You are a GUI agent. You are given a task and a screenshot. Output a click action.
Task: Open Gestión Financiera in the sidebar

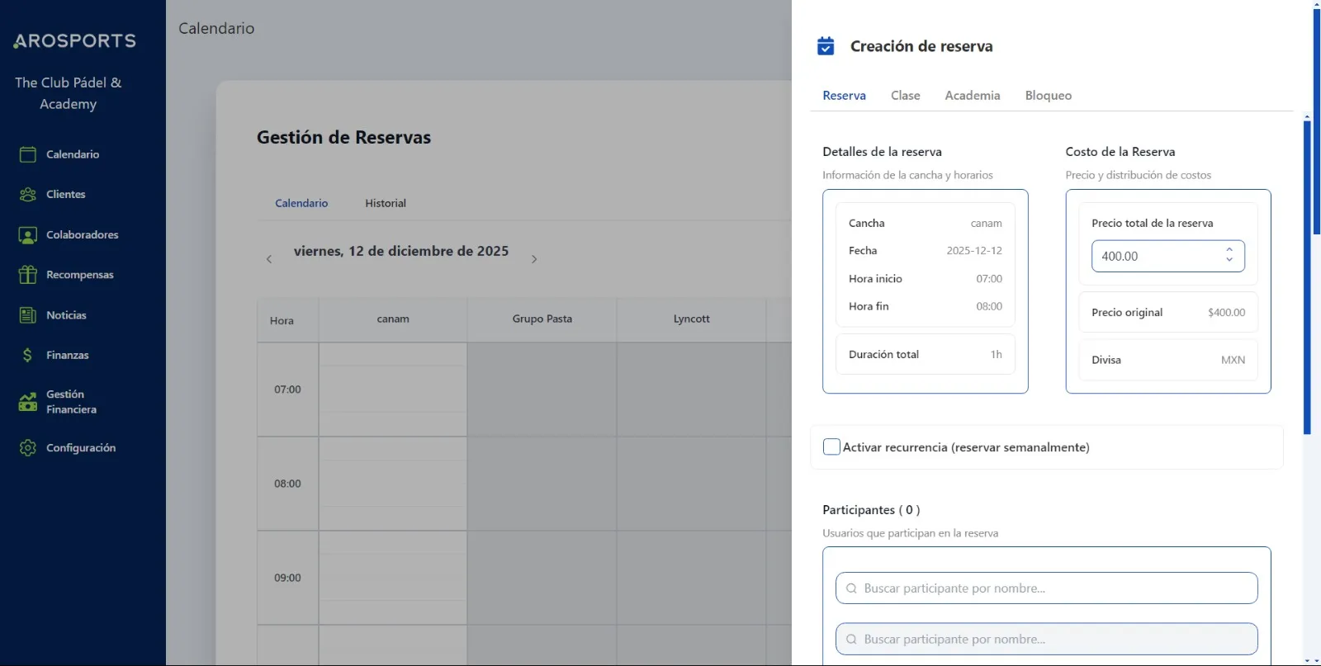pyautogui.click(x=71, y=402)
